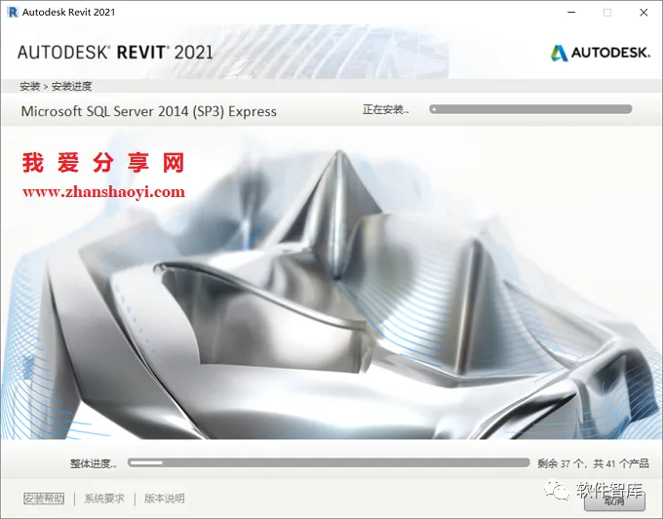Cancel the installation with the 取消 button
The height and width of the screenshot is (519, 663).
tap(614, 500)
